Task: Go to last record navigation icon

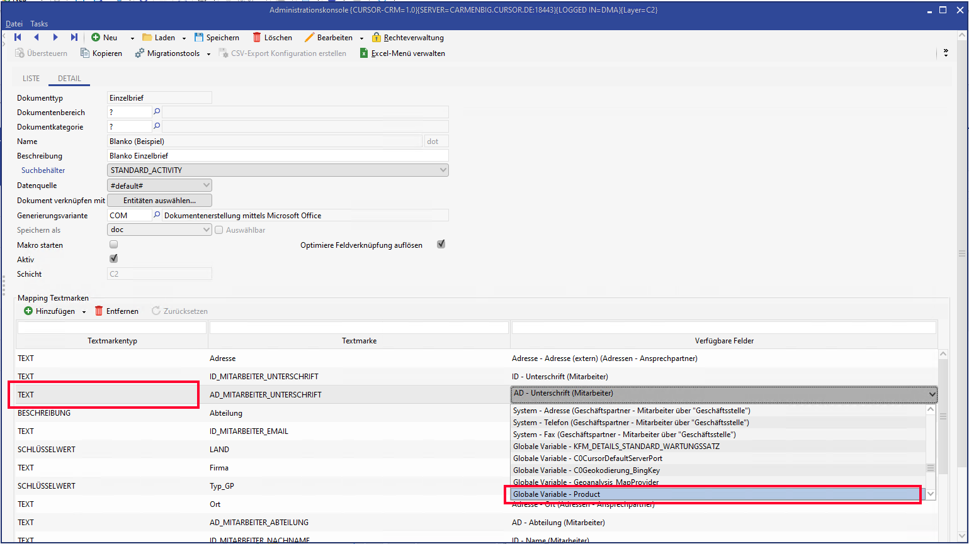Action: [74, 38]
